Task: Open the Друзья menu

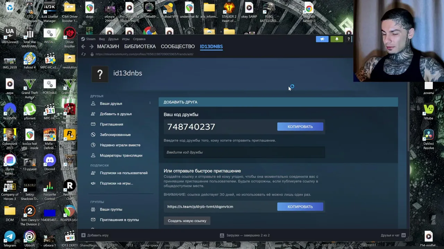Action: pyautogui.click(x=113, y=39)
